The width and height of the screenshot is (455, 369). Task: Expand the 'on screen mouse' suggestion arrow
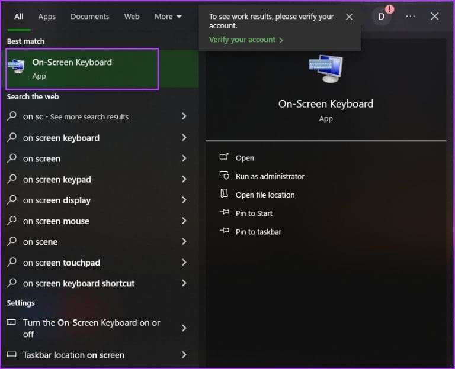[184, 221]
